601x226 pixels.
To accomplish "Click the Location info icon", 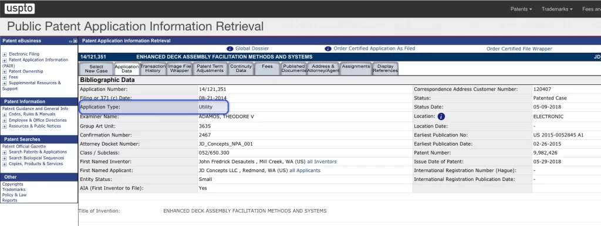I will click(441, 117).
